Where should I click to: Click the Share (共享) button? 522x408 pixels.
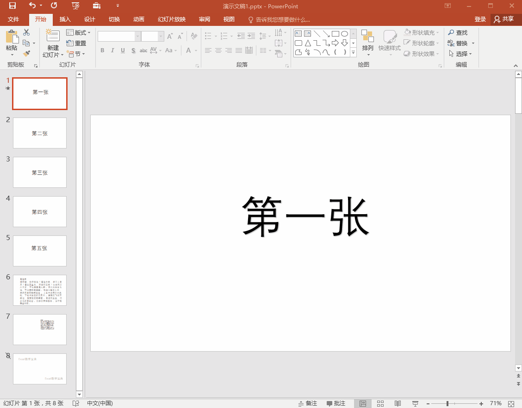coord(504,19)
